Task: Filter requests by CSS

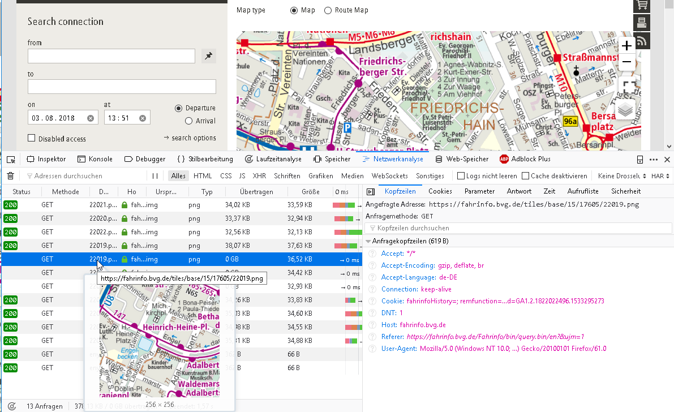Action: 226,176
